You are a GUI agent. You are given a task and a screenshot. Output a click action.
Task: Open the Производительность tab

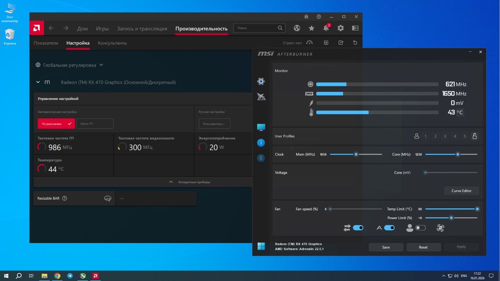201,28
